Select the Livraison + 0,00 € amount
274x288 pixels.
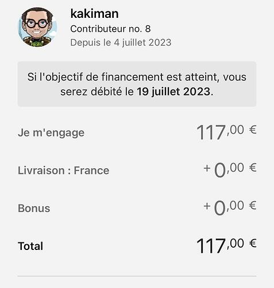tap(230, 170)
